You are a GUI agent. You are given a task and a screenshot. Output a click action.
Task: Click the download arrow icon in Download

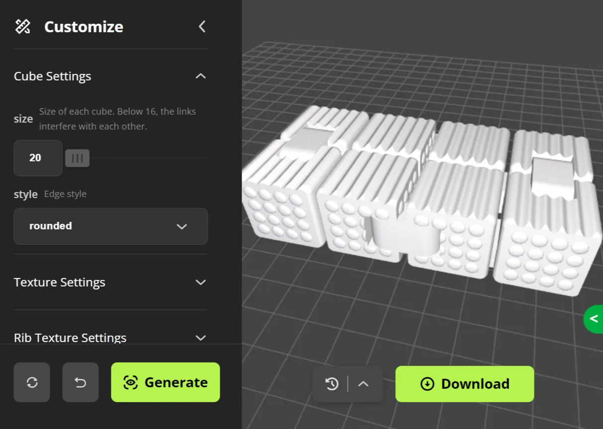coord(427,384)
